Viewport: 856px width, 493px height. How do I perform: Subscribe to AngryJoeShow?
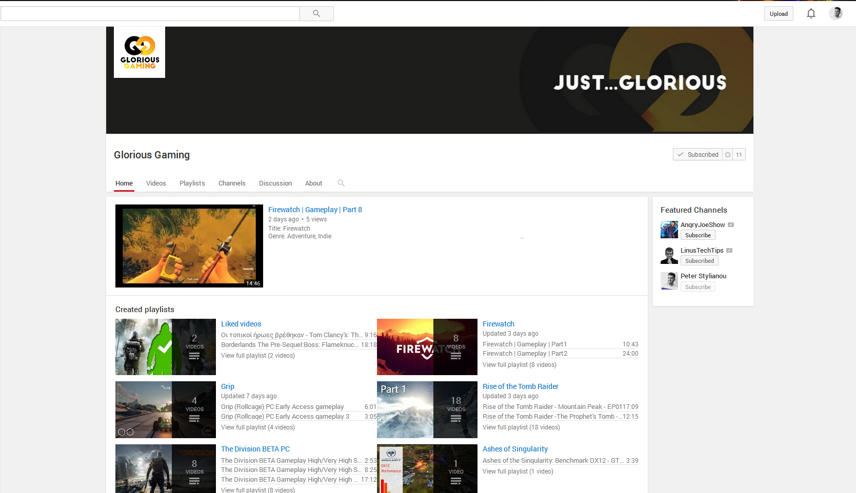[x=698, y=235]
